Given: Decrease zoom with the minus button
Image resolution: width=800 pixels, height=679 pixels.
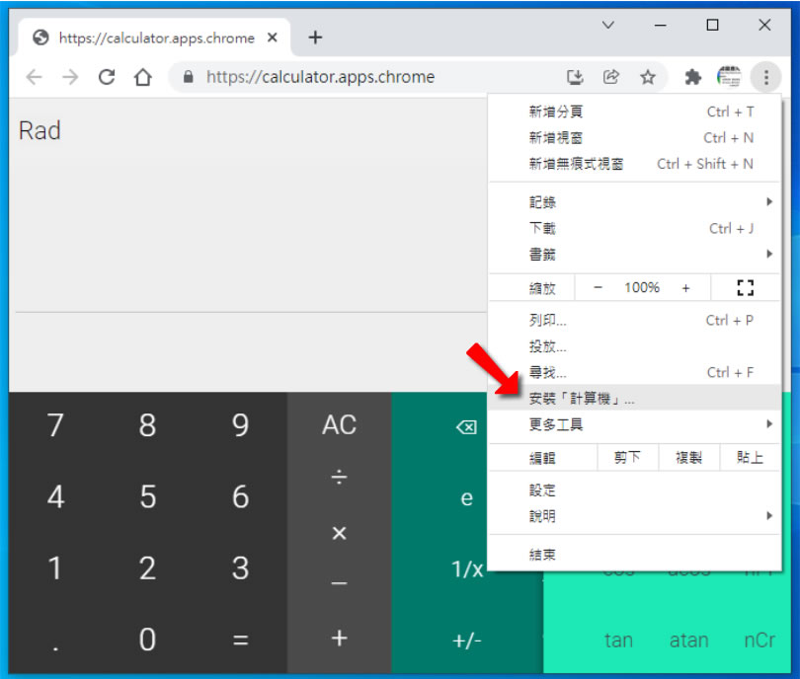Looking at the screenshot, I should click(x=598, y=287).
